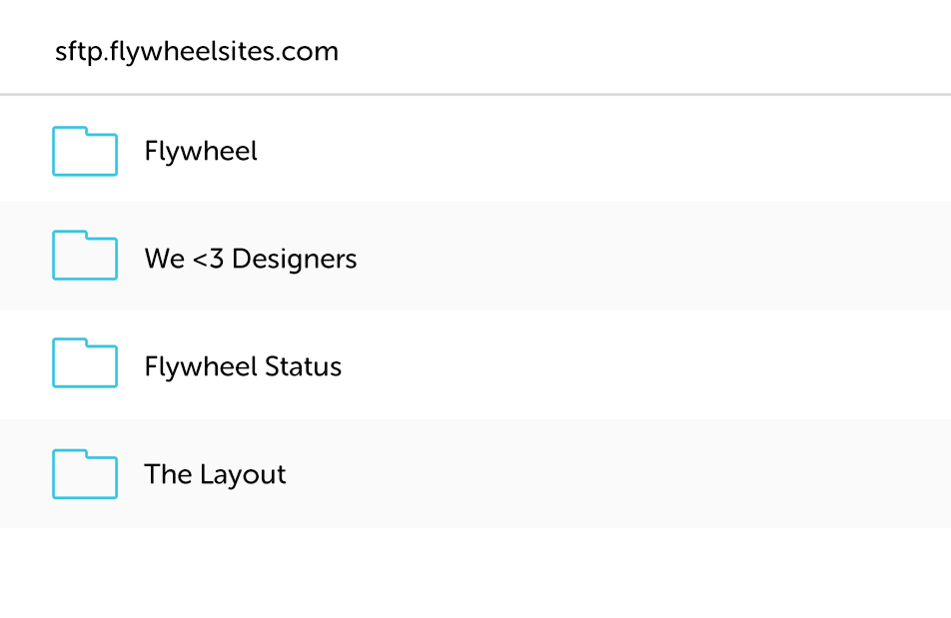Click the sftp.flywheelsites.com server label
The height and width of the screenshot is (618, 951).
coord(197,51)
